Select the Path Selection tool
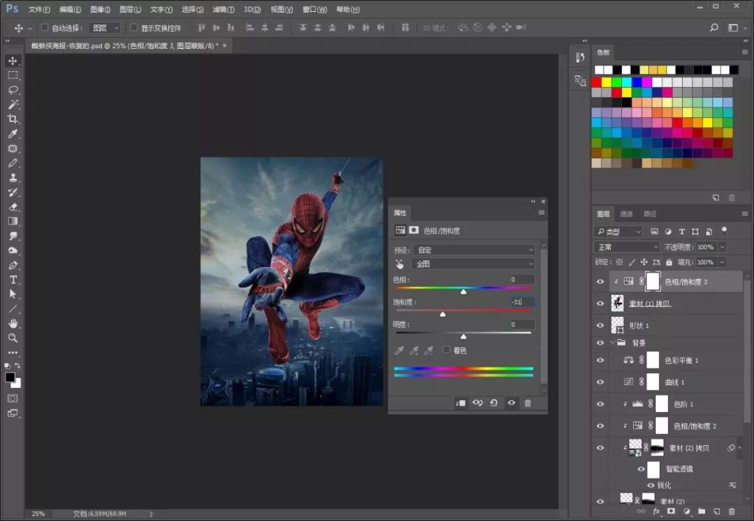 [x=13, y=294]
